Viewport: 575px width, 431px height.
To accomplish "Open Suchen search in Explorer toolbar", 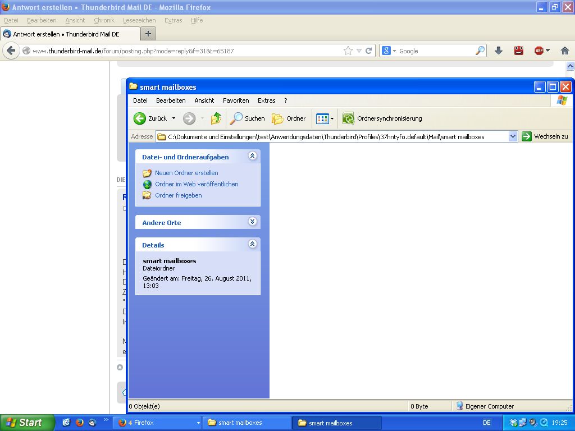I will (248, 118).
